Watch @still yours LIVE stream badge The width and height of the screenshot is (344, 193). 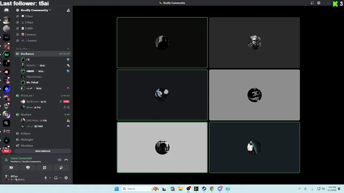pos(66,102)
